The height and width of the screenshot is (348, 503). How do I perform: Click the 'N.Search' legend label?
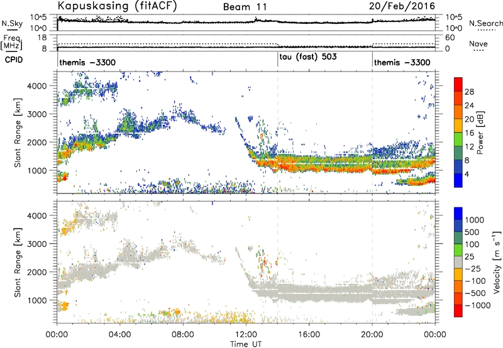click(486, 23)
